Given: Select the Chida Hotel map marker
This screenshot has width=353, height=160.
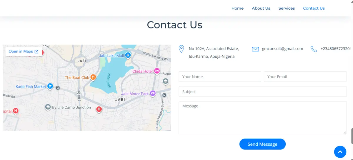Looking at the screenshot, I should pos(157,71).
